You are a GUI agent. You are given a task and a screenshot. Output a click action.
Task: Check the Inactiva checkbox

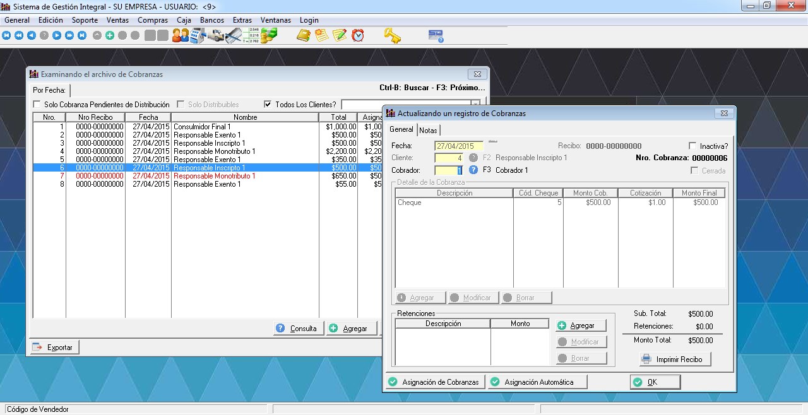tap(693, 146)
